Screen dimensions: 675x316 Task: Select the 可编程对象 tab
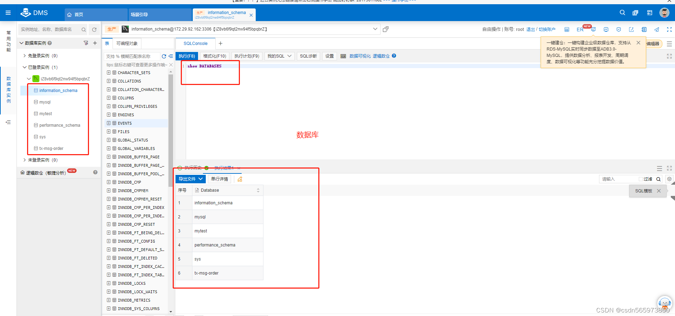pyautogui.click(x=127, y=44)
